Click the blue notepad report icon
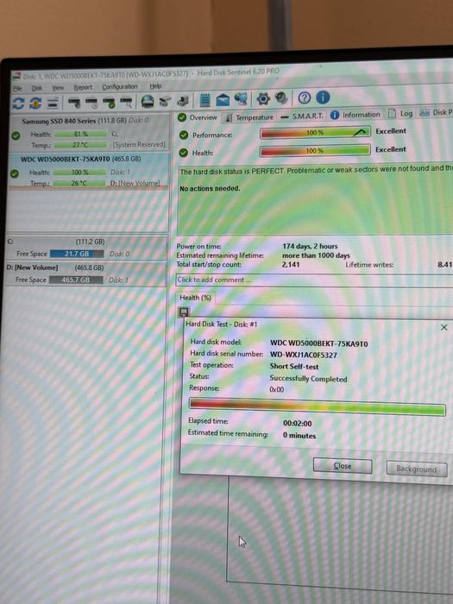 205,100
